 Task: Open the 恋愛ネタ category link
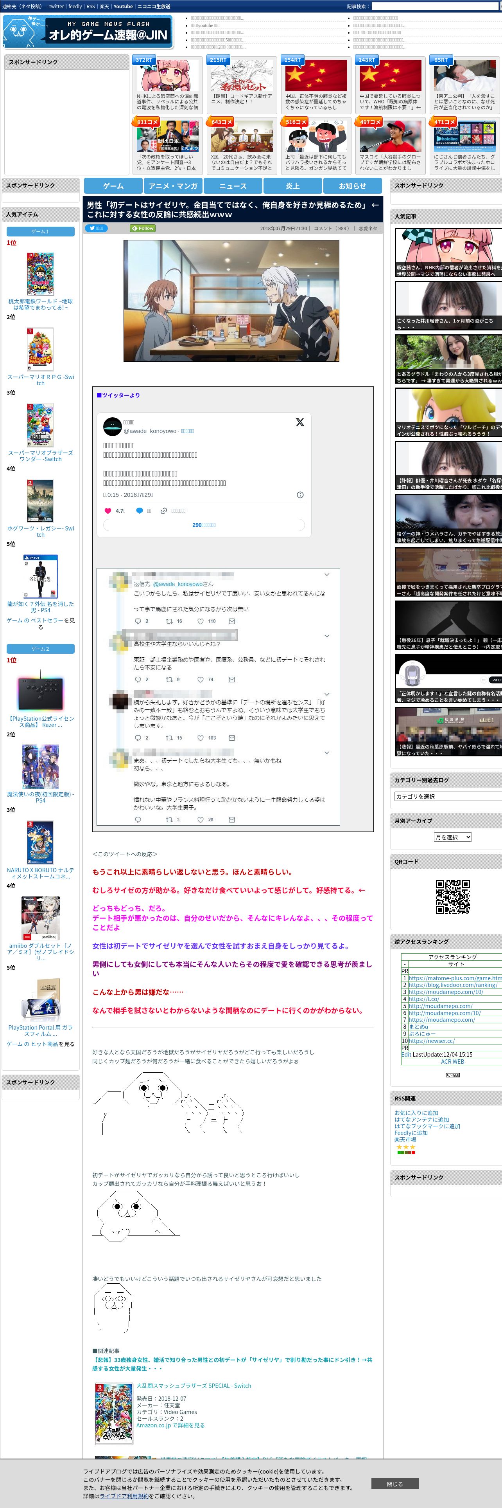click(368, 228)
